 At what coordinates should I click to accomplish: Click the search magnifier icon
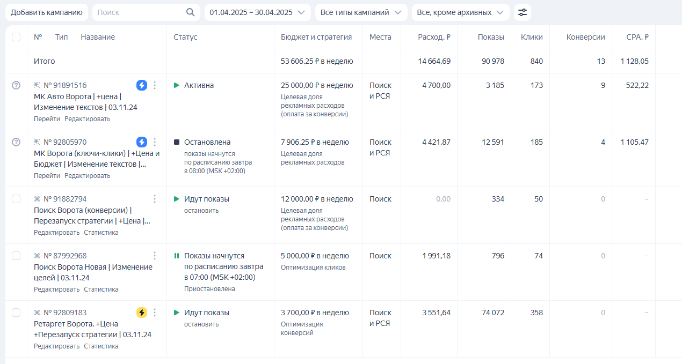[191, 12]
